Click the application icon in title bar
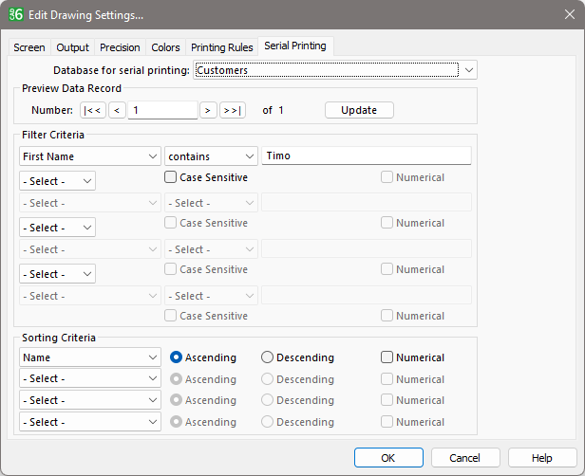The image size is (585, 476). pos(16,14)
